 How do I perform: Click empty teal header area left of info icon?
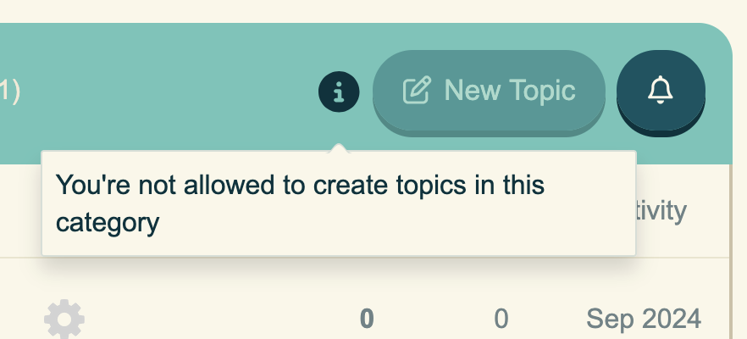click(x=169, y=91)
